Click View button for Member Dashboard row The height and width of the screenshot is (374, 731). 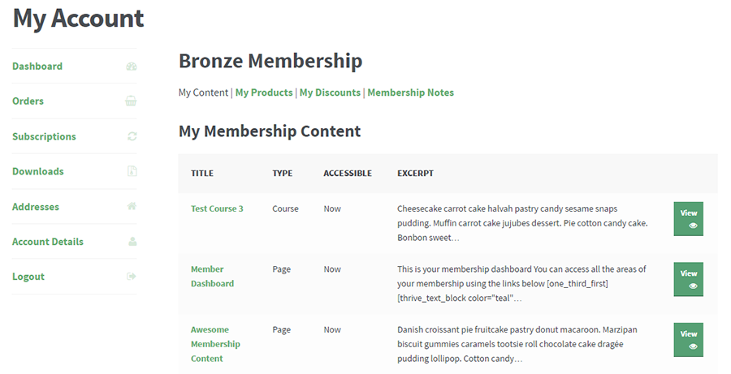tap(688, 279)
